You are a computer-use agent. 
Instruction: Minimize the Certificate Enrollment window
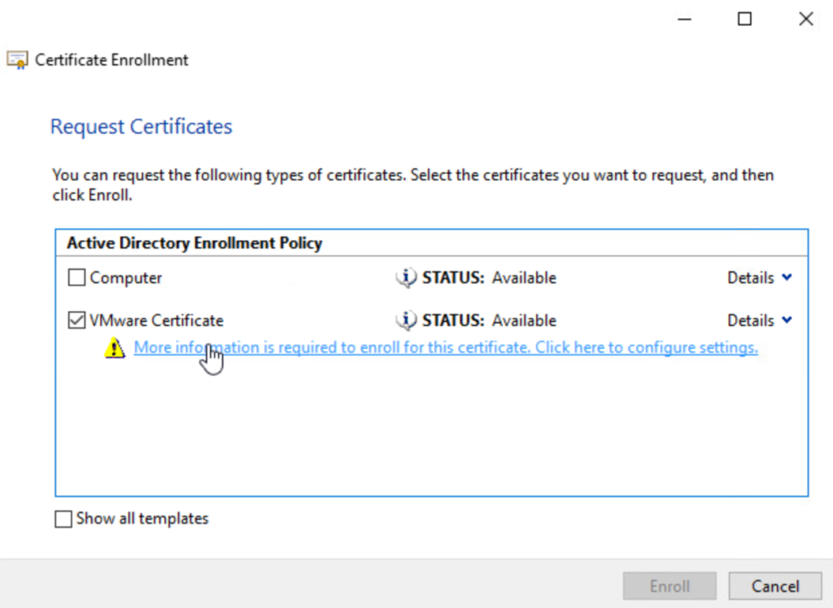click(x=683, y=20)
